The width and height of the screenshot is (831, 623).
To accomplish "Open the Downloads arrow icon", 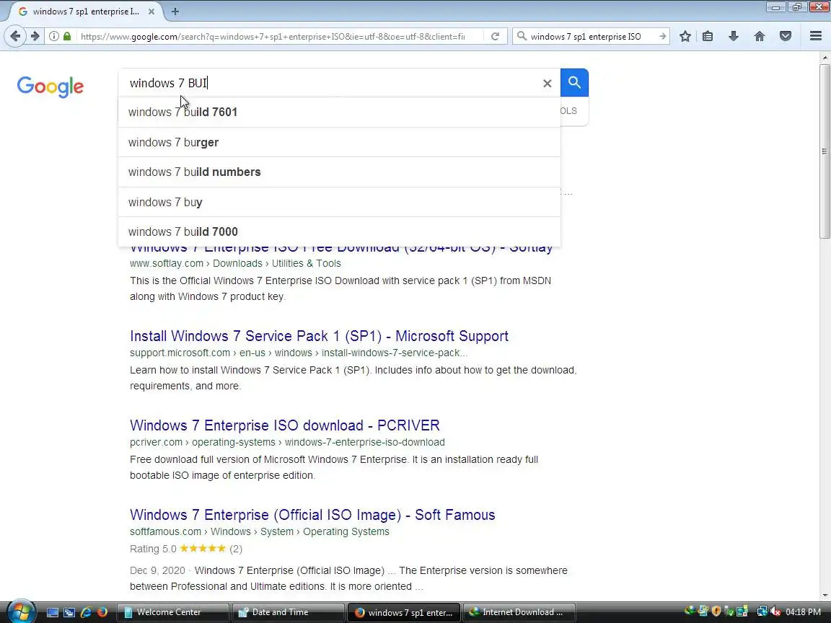I will point(734,36).
